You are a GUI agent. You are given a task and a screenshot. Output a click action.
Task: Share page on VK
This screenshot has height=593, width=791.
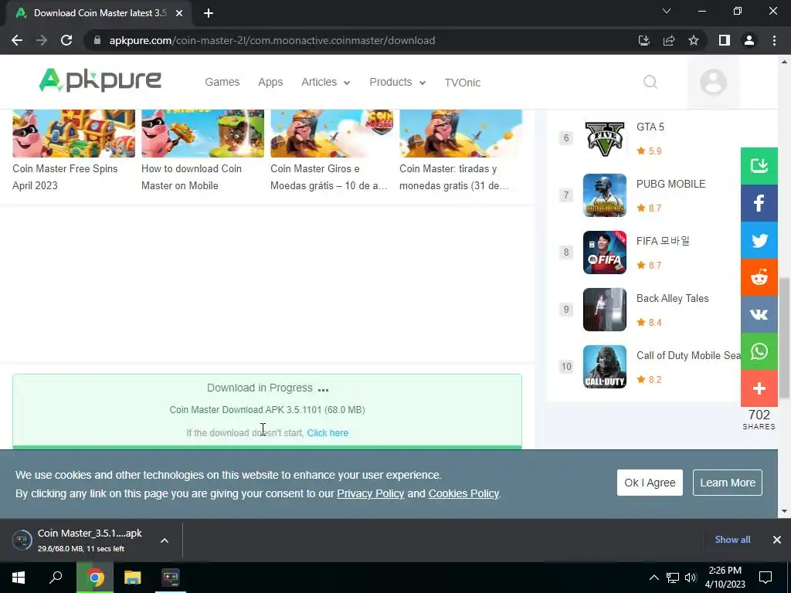click(759, 315)
